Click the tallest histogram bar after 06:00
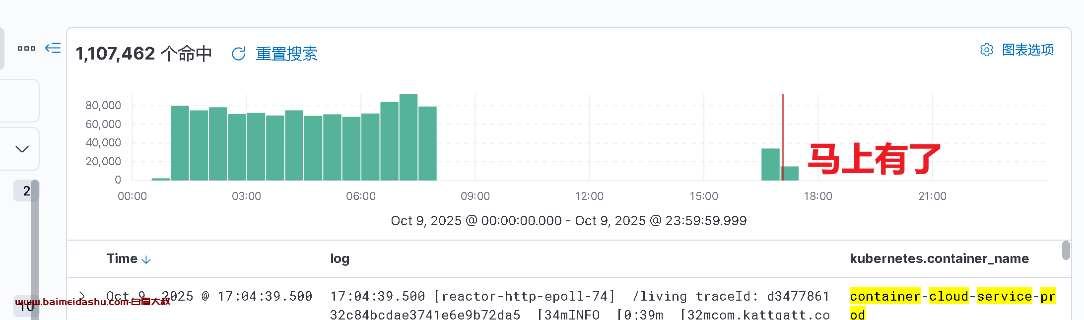The image size is (1084, 320). coord(408,137)
